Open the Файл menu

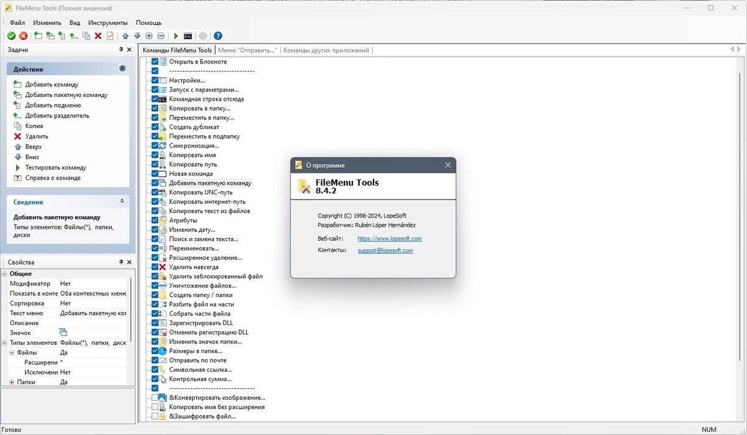[17, 22]
